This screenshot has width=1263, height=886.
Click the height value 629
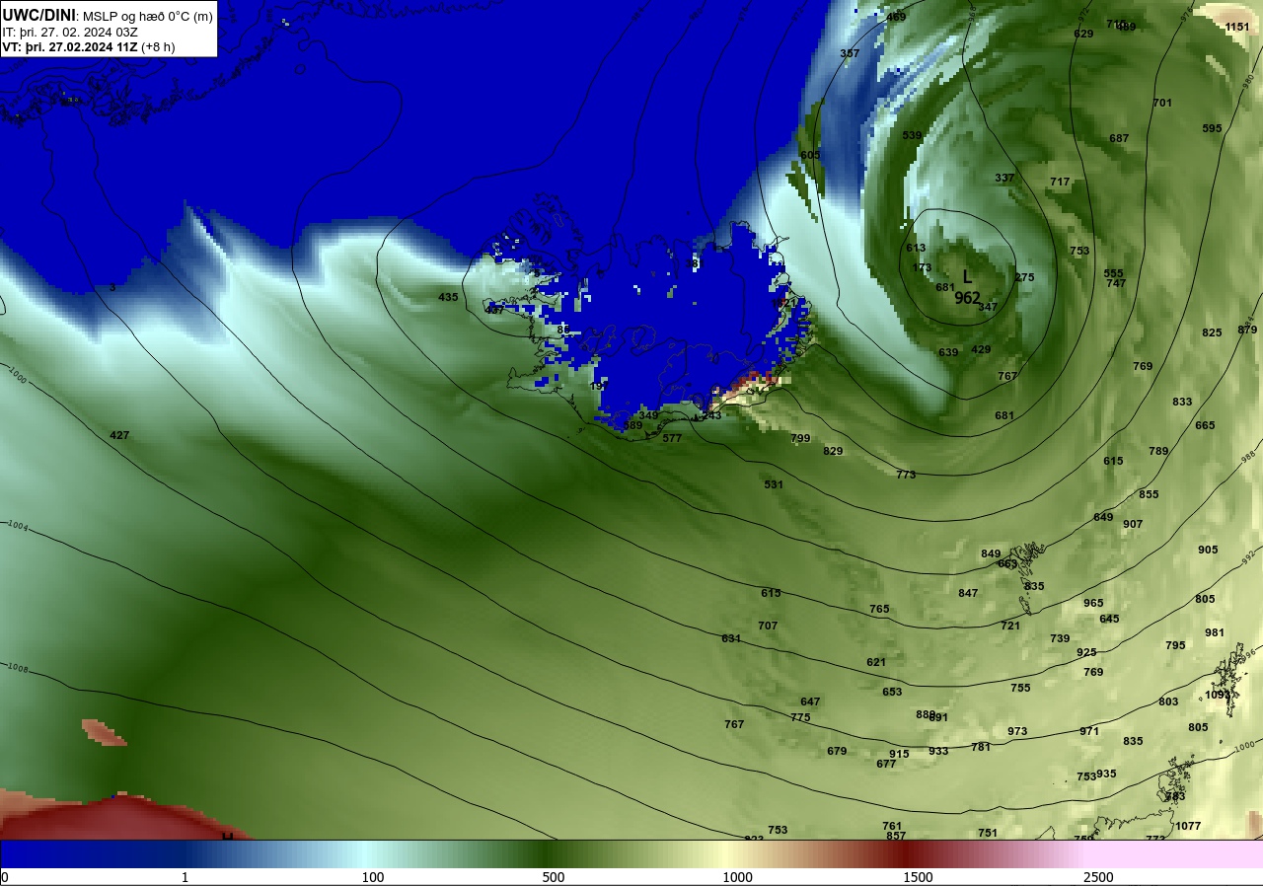(1083, 34)
